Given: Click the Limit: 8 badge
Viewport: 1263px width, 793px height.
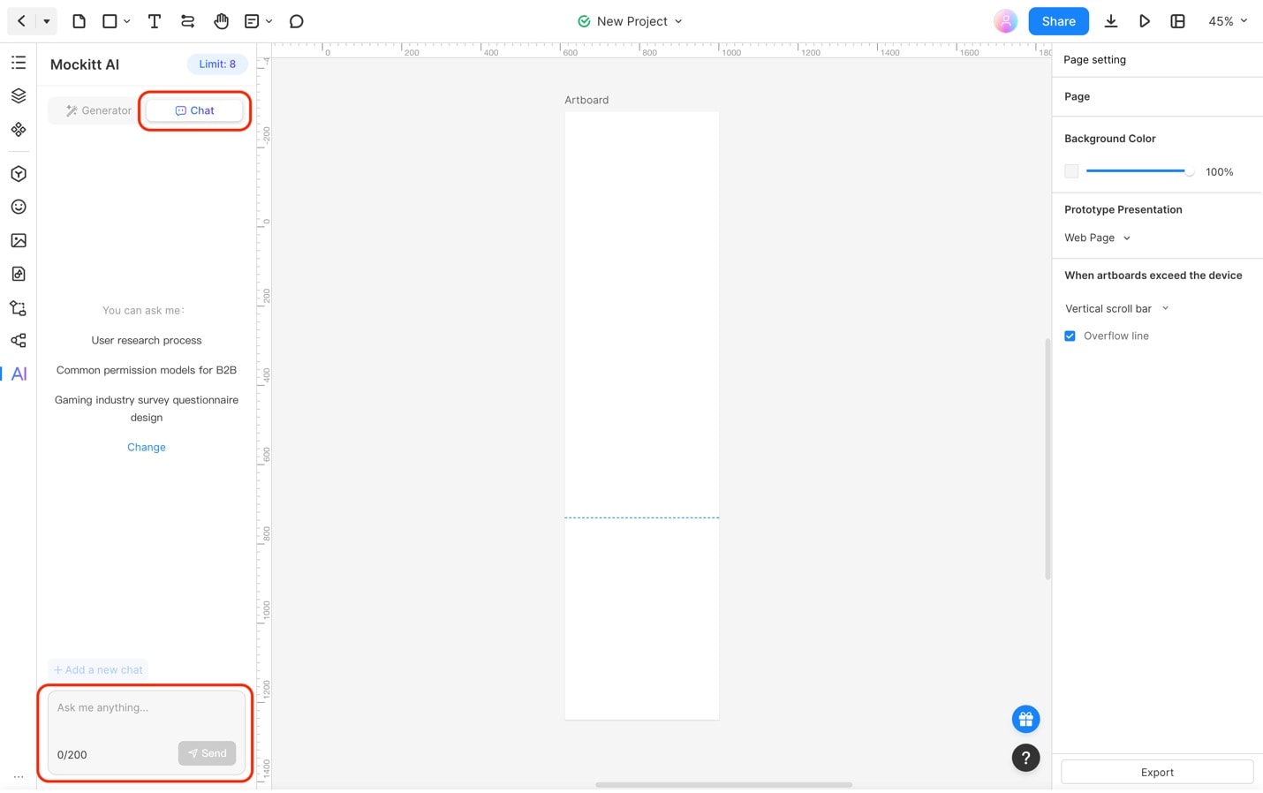Looking at the screenshot, I should click(x=217, y=64).
